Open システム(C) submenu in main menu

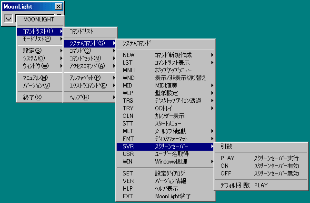[40, 58]
